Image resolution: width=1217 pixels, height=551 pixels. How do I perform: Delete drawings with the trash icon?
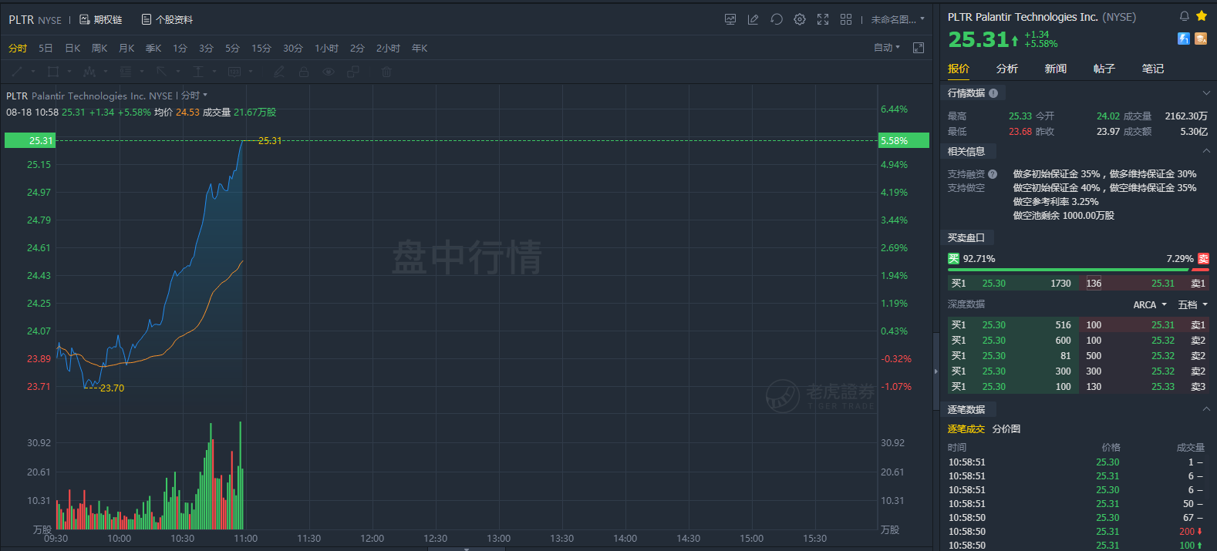point(387,72)
